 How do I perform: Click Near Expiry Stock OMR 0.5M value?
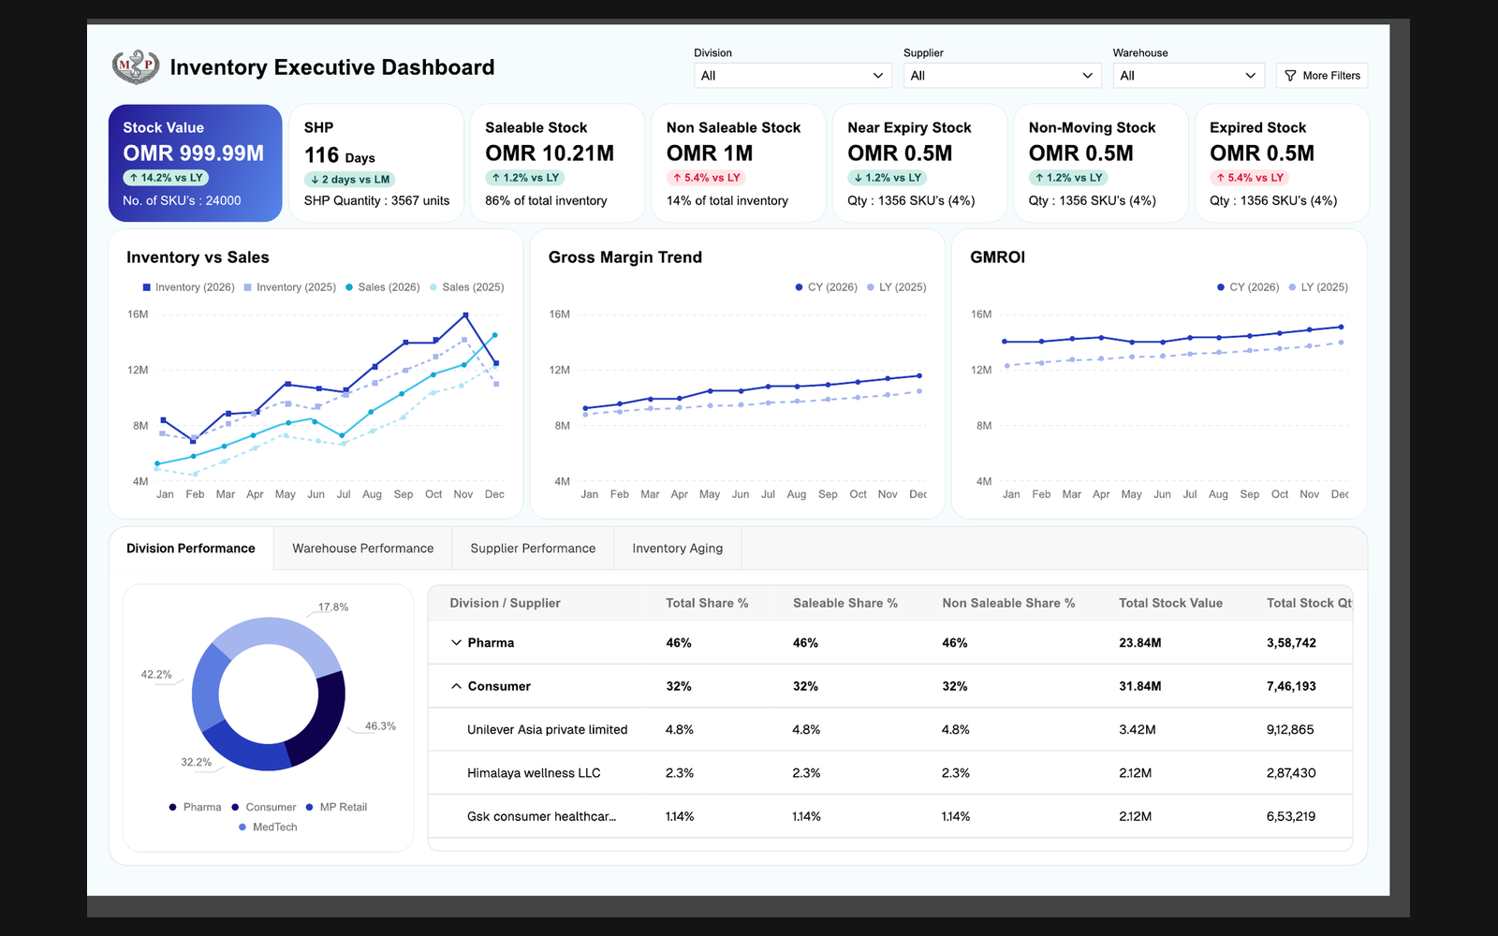click(900, 153)
